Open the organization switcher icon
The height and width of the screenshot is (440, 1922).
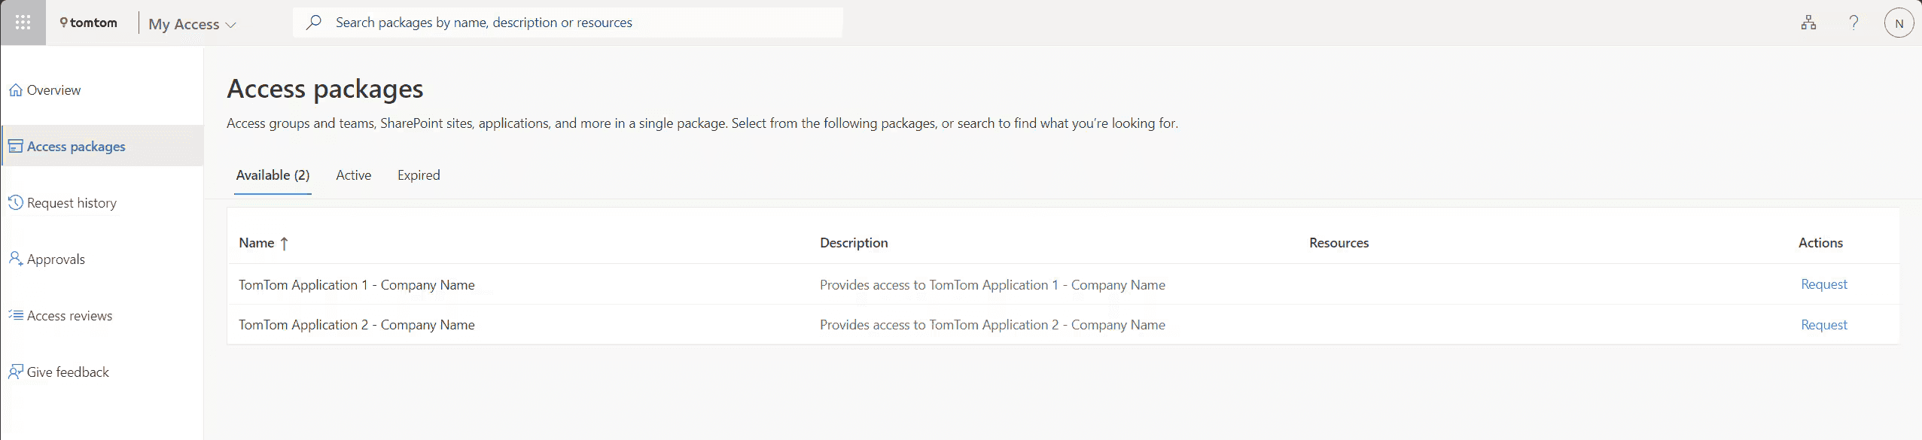pyautogui.click(x=1808, y=23)
